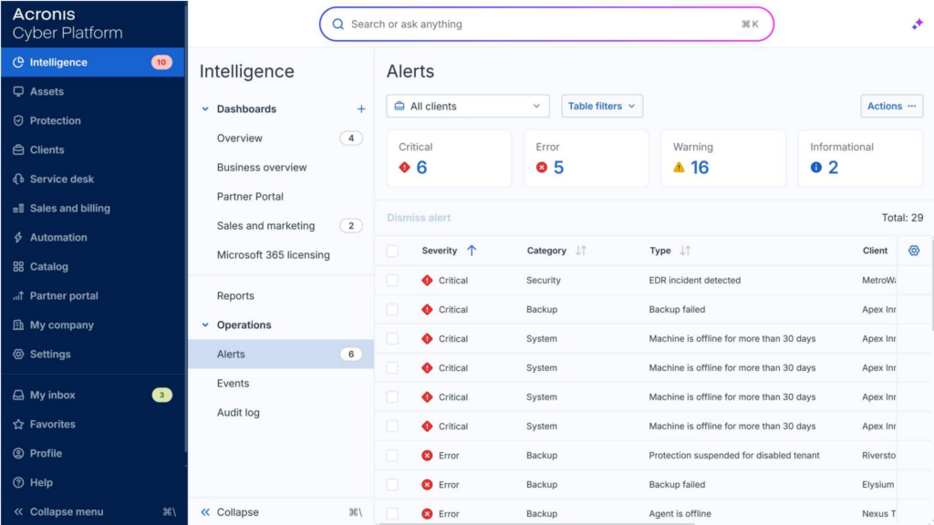
Task: Add a new dashboard with plus icon
Action: [x=361, y=109]
